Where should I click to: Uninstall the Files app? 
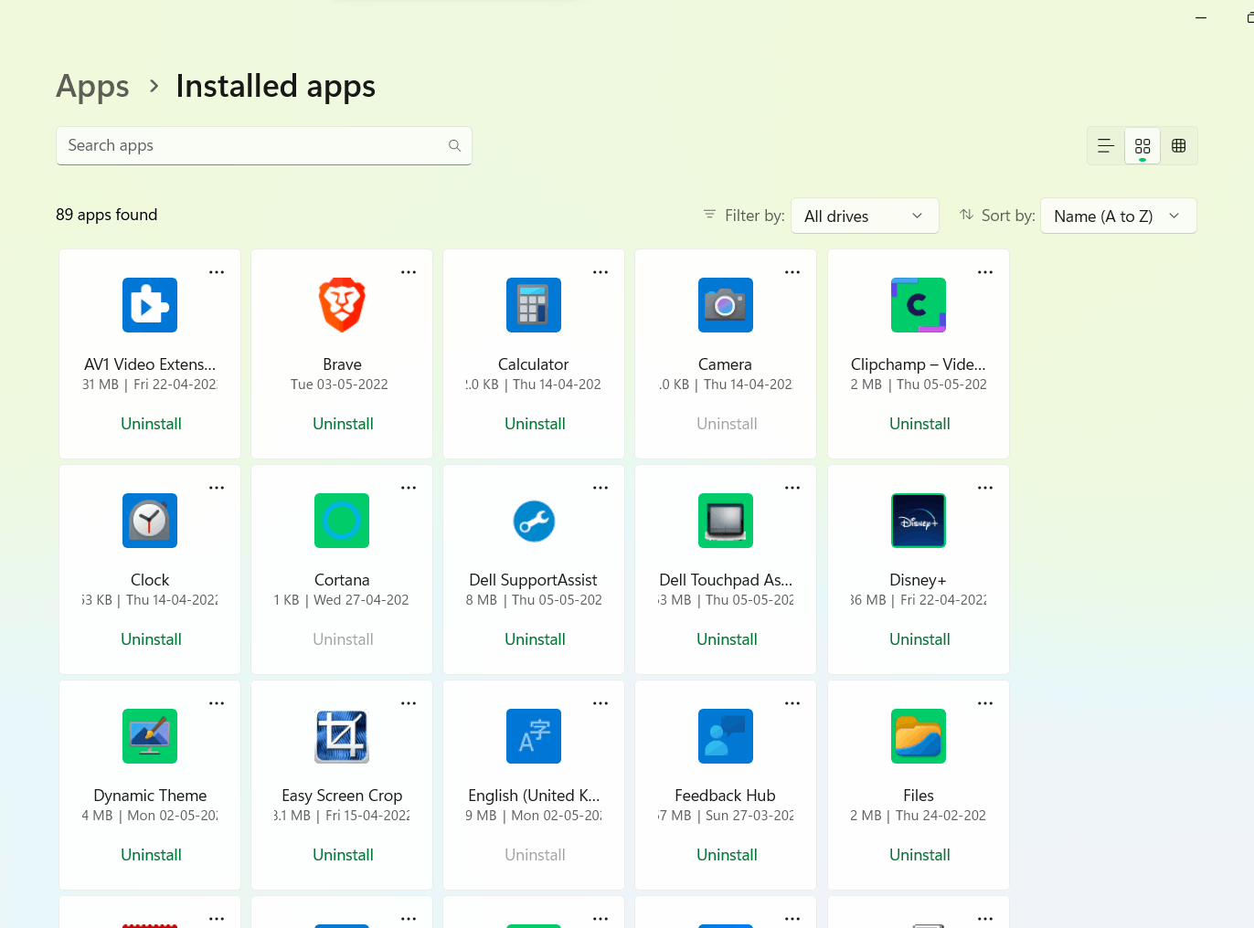click(919, 855)
